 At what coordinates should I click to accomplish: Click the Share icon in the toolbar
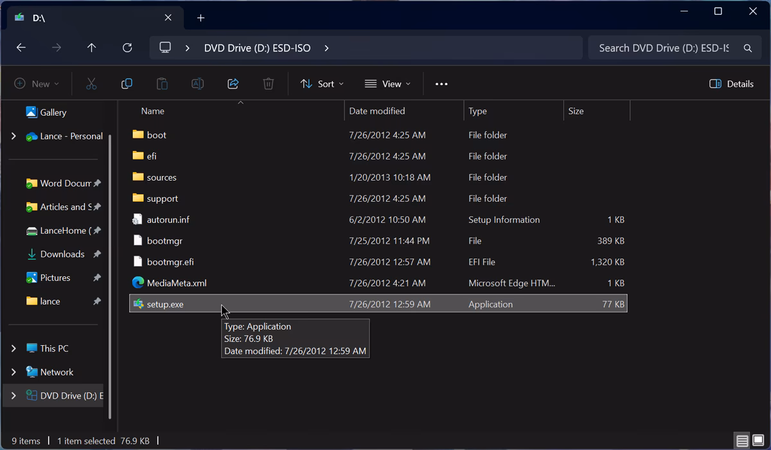tap(233, 84)
